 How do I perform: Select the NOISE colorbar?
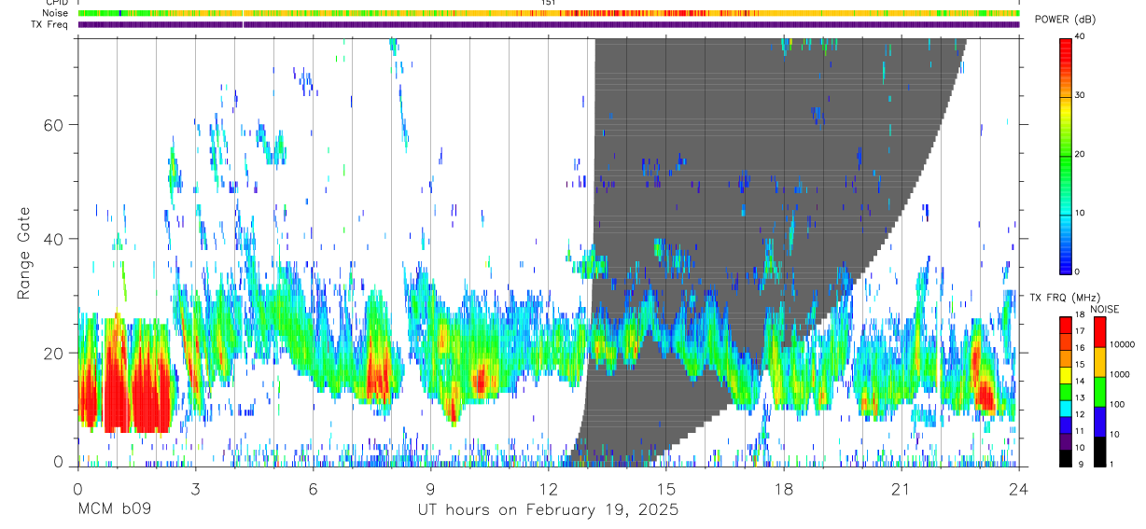point(1099,391)
